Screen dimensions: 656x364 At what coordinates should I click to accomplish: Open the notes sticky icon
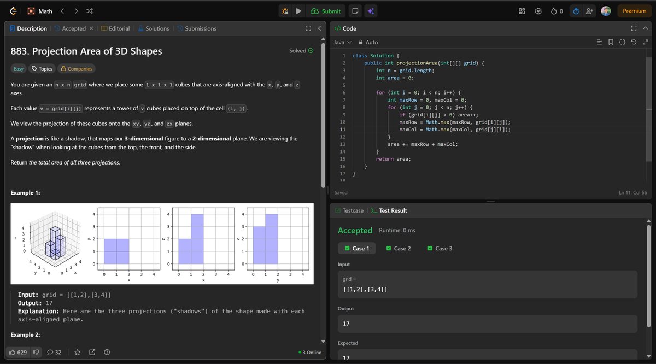(x=355, y=11)
